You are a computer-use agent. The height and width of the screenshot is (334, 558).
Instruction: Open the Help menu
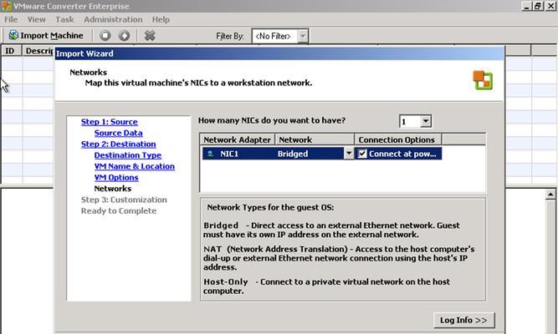tap(161, 19)
